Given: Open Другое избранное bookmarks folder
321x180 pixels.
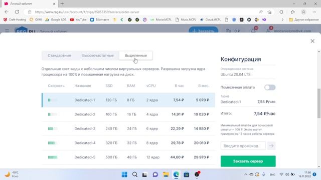Looking at the screenshot, I should point(304,19).
